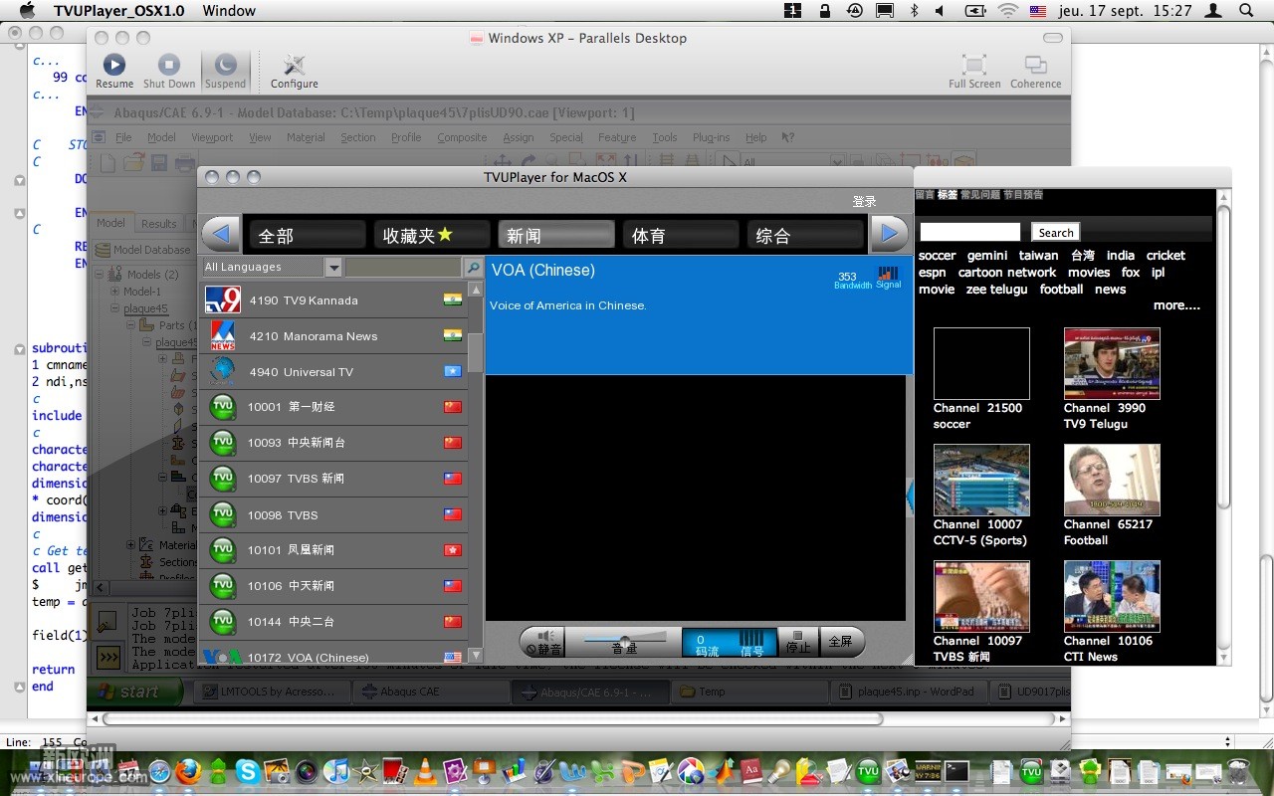1274x796 pixels.
Task: Select the 综合 category tab
Action: pyautogui.click(x=805, y=235)
